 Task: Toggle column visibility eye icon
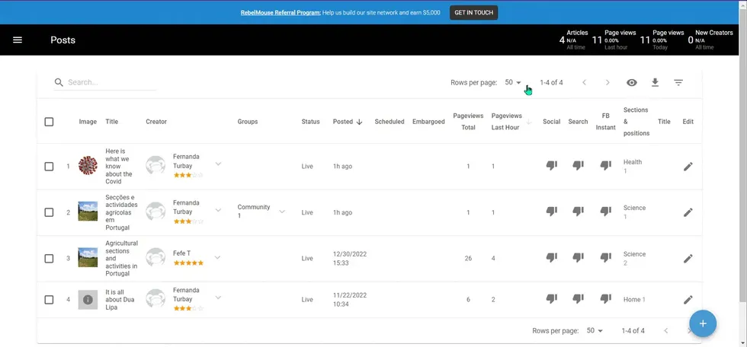pos(631,82)
